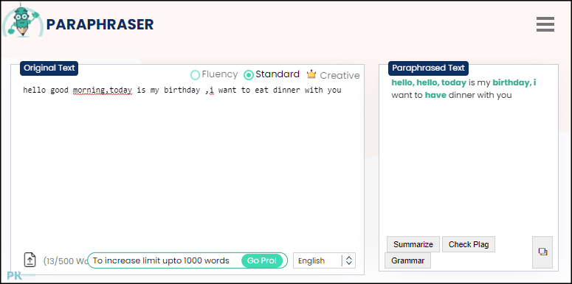Choose the Creative premium mode
The height and width of the screenshot is (284, 572).
coord(340,75)
